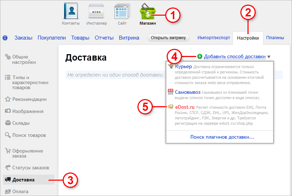292x196 pixels.
Task: Click the 'Не определен ни один способ доставки' message
Action: (115, 75)
